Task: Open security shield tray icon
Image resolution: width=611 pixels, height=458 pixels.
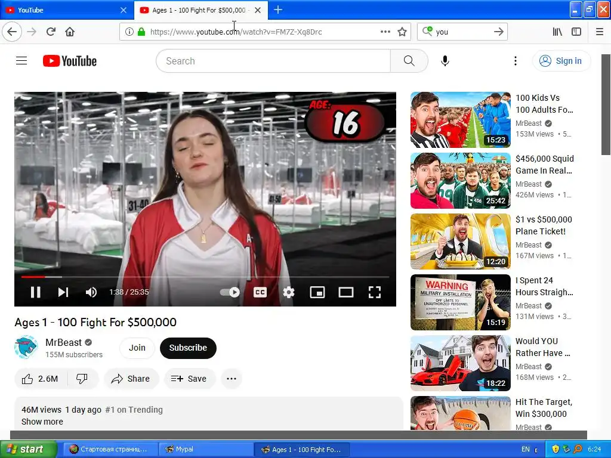Action: (556, 450)
